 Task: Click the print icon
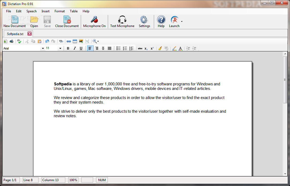(x=12, y=41)
